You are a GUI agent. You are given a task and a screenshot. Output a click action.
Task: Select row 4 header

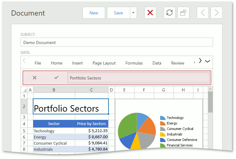[x=24, y=124]
